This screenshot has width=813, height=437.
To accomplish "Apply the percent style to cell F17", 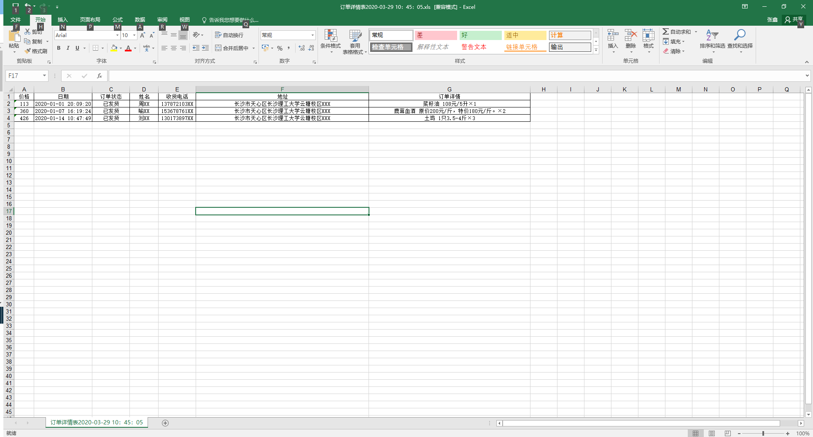I will (280, 48).
